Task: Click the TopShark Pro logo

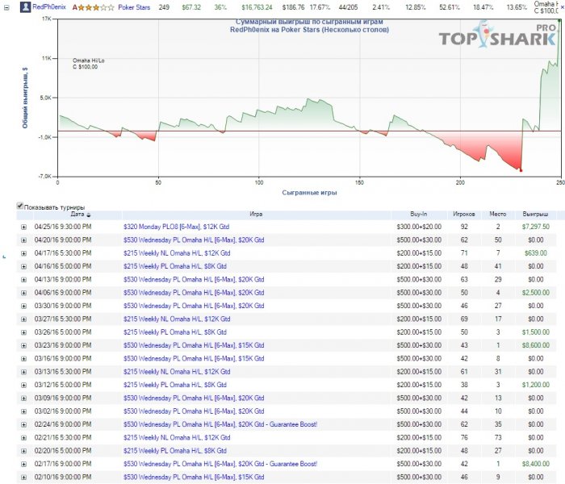Action: click(x=496, y=38)
